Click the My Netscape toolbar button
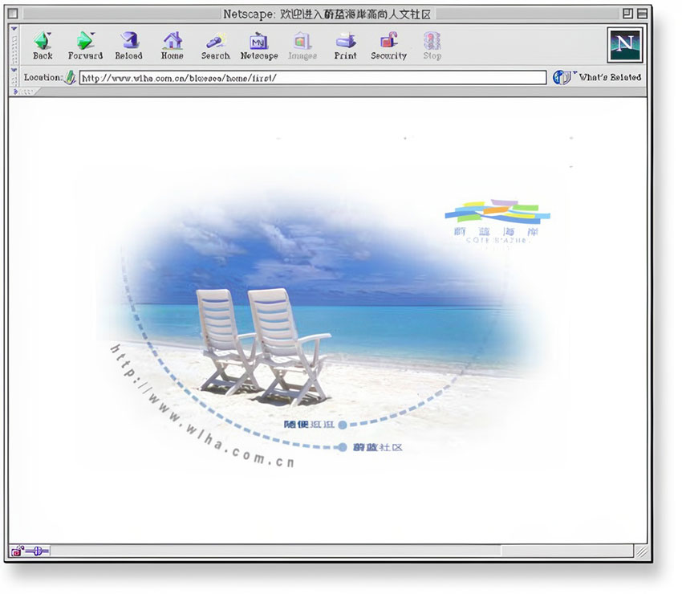The width and height of the screenshot is (682, 594). click(259, 45)
